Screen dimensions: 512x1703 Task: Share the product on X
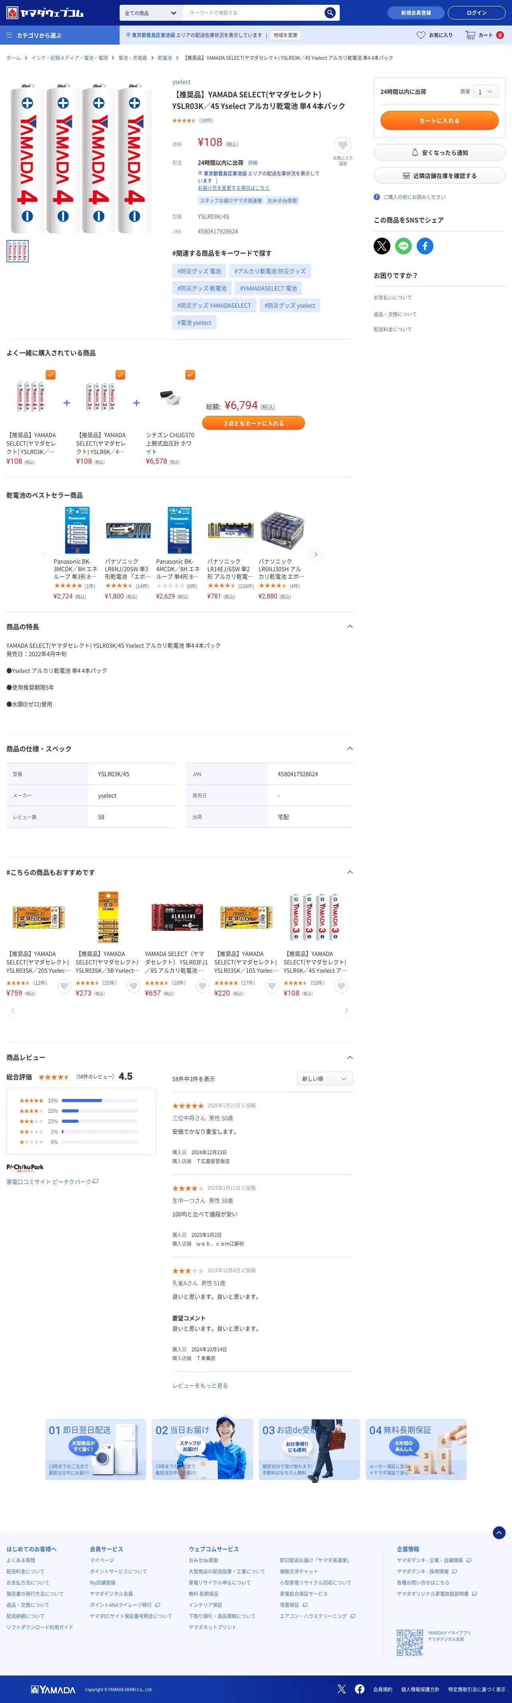point(382,246)
